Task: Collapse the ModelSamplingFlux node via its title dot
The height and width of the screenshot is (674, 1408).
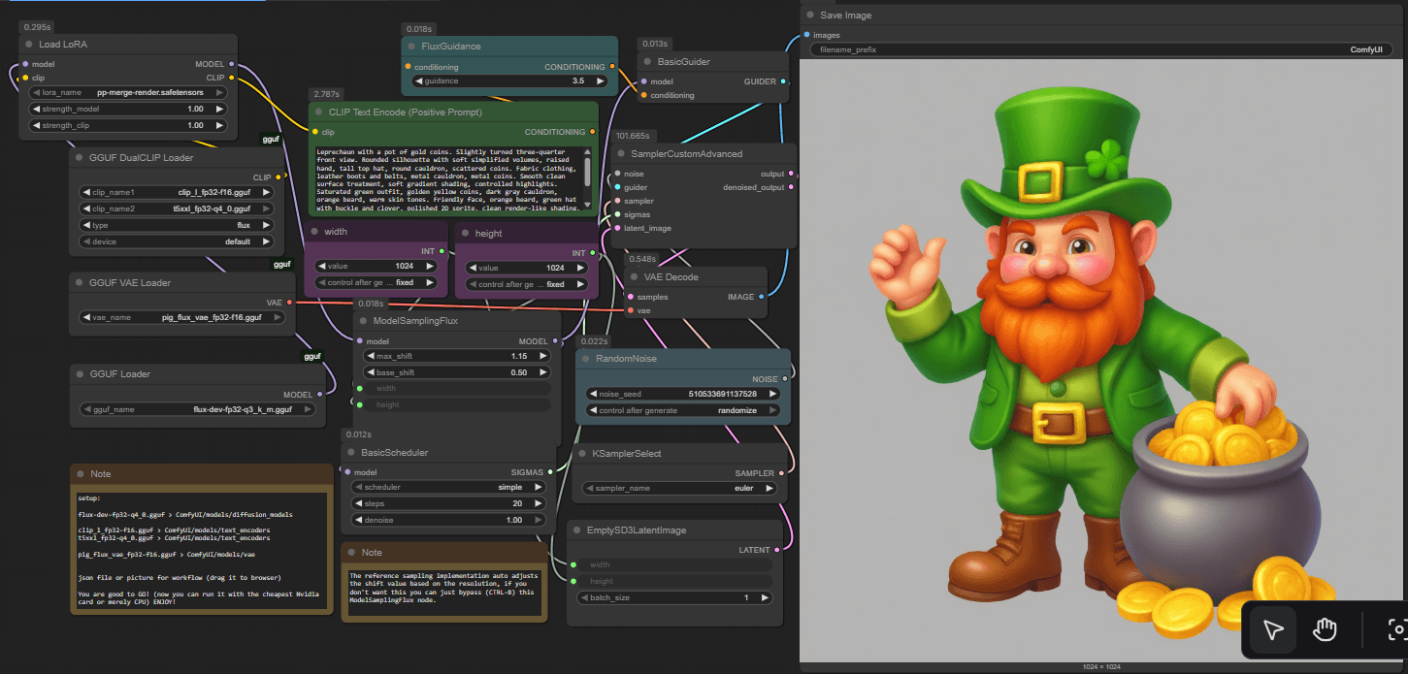Action: point(365,321)
